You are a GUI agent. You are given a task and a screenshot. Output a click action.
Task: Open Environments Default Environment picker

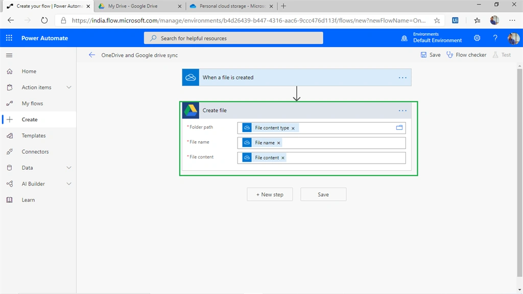pos(432,38)
